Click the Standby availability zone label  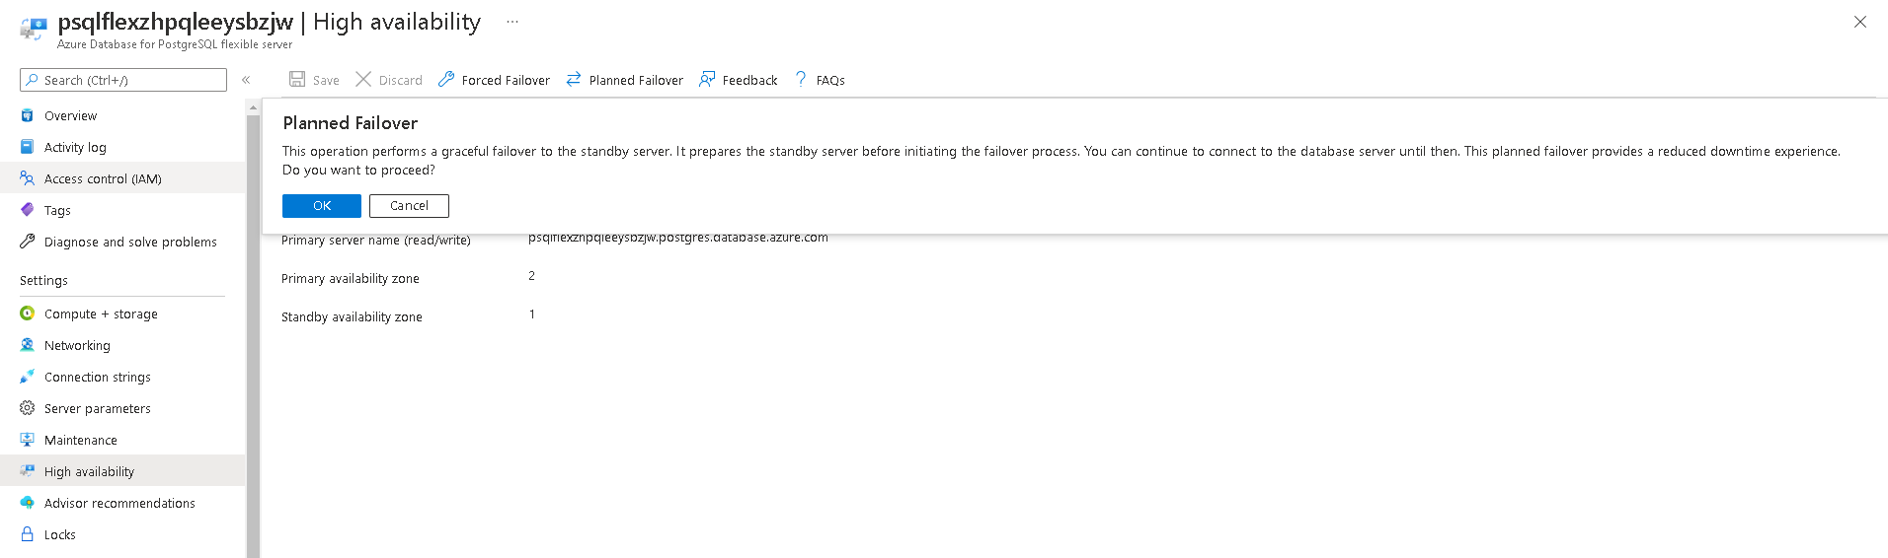tap(352, 317)
